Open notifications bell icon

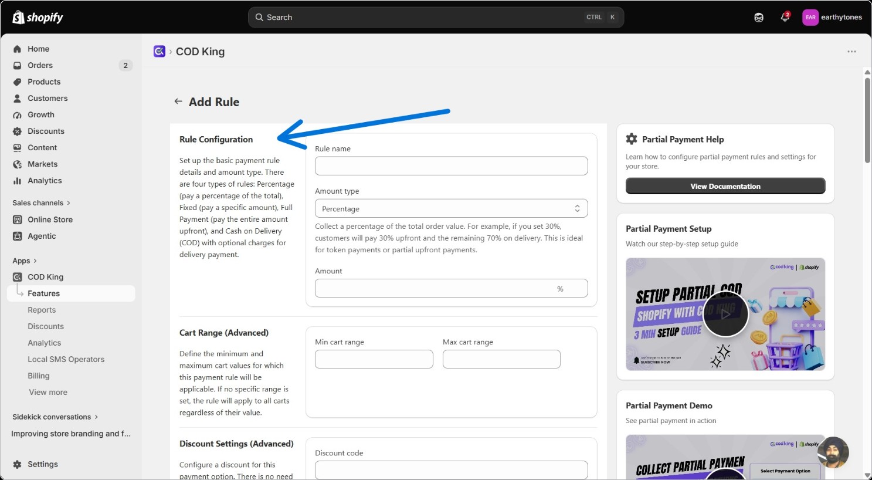click(x=785, y=17)
